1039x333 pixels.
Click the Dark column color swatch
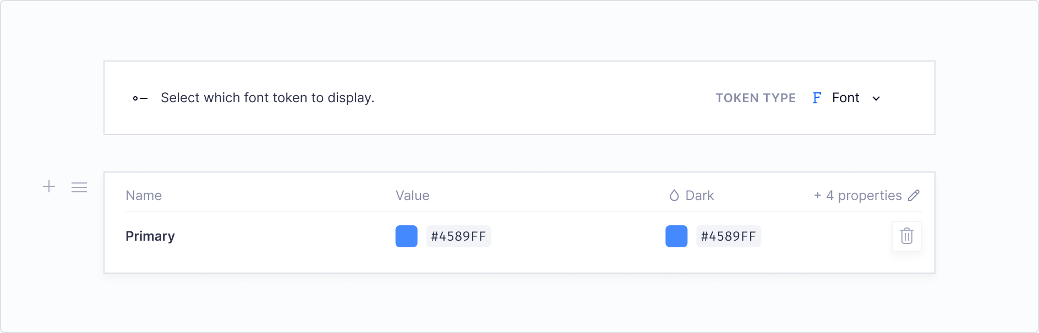(x=676, y=236)
